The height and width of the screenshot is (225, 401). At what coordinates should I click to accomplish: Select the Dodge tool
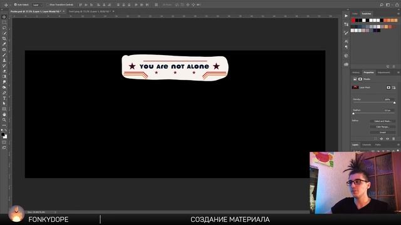tap(4, 87)
